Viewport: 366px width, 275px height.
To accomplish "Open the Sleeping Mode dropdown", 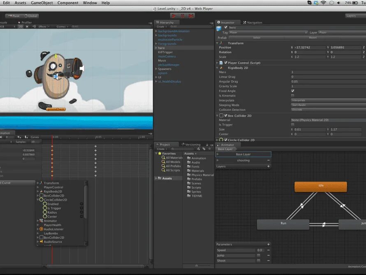I will (329, 105).
